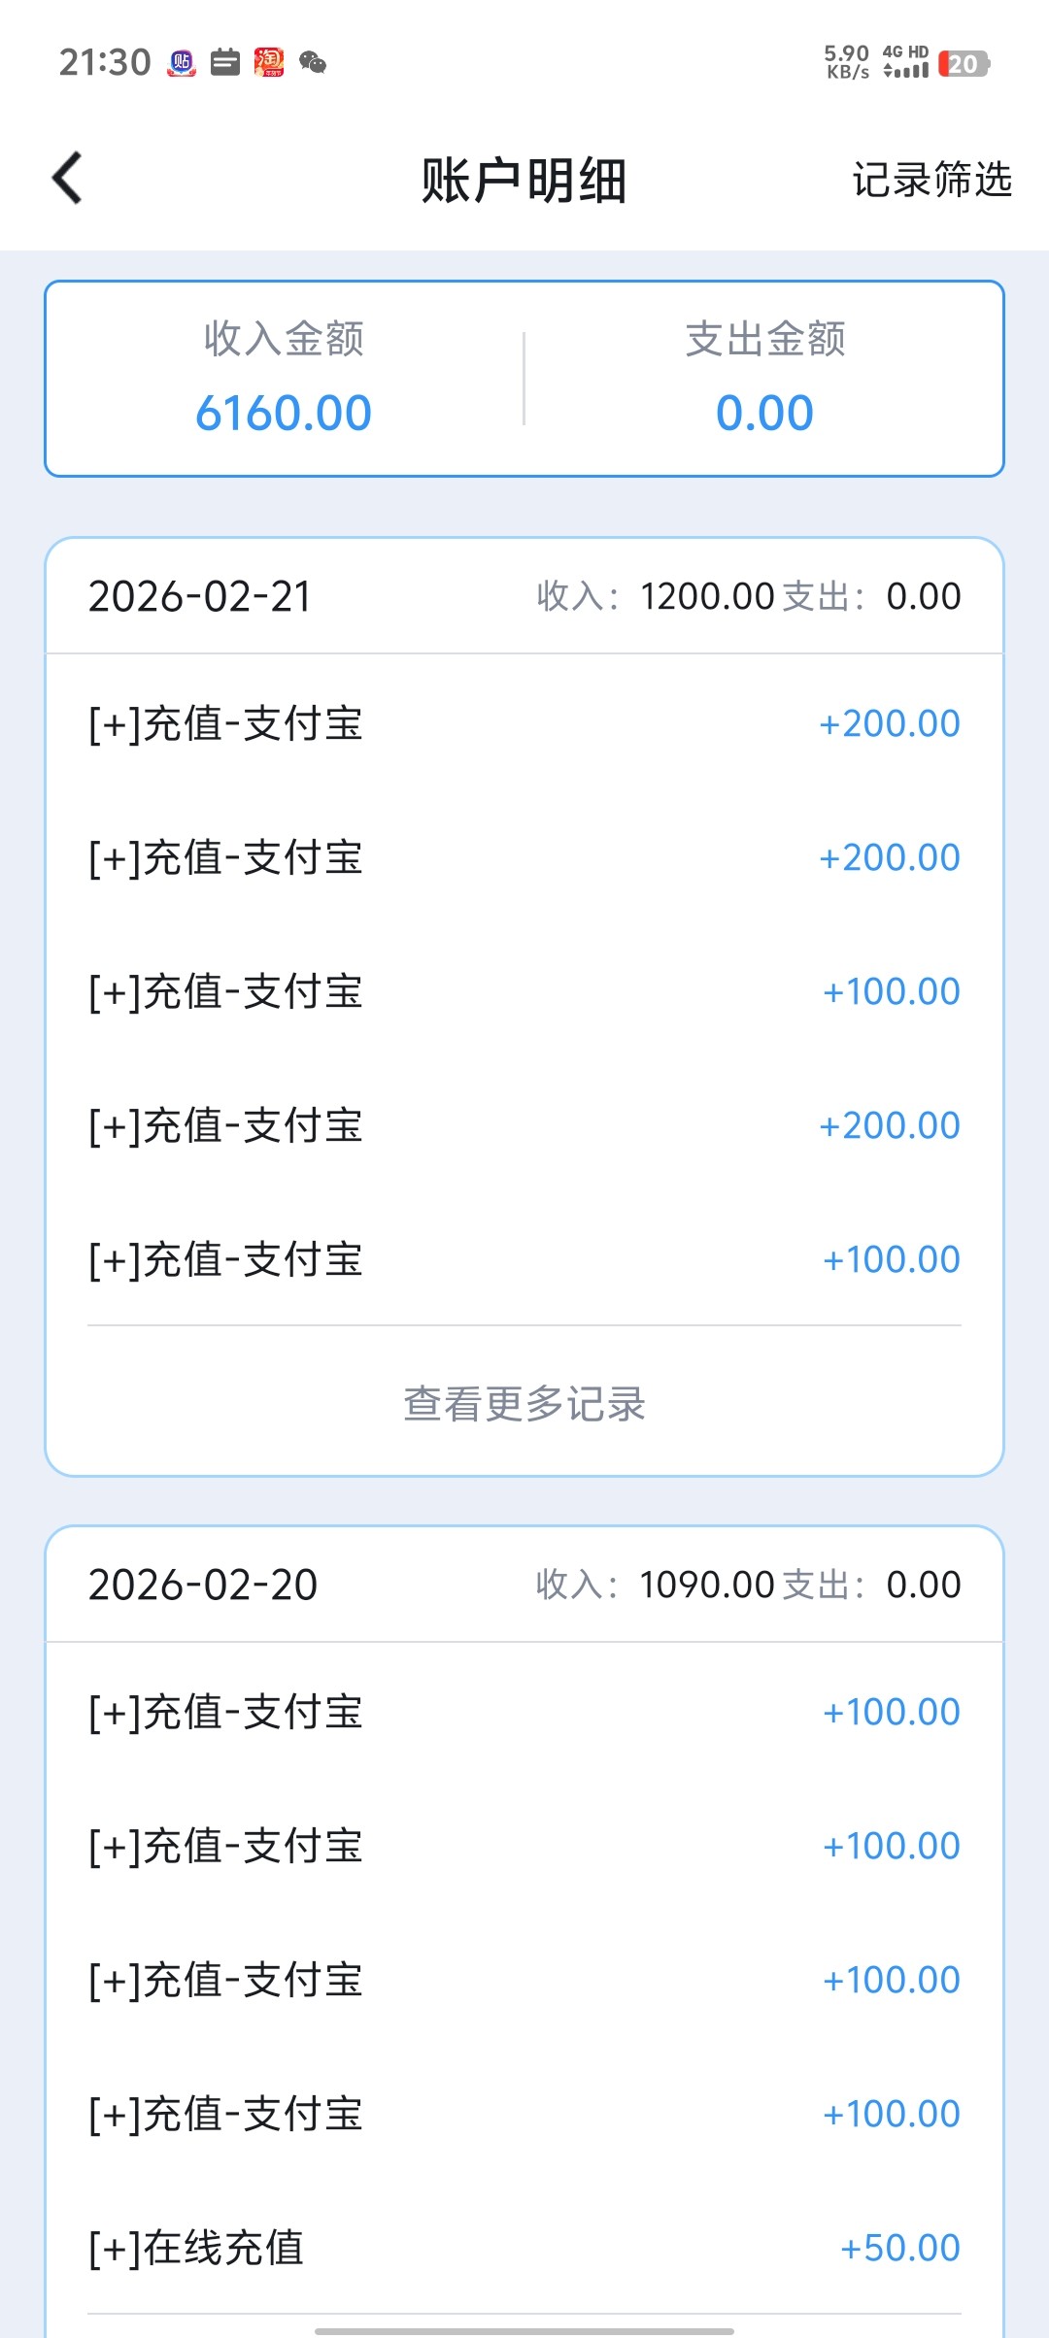
Task: Tap the red battery level indicator
Action: [963, 64]
